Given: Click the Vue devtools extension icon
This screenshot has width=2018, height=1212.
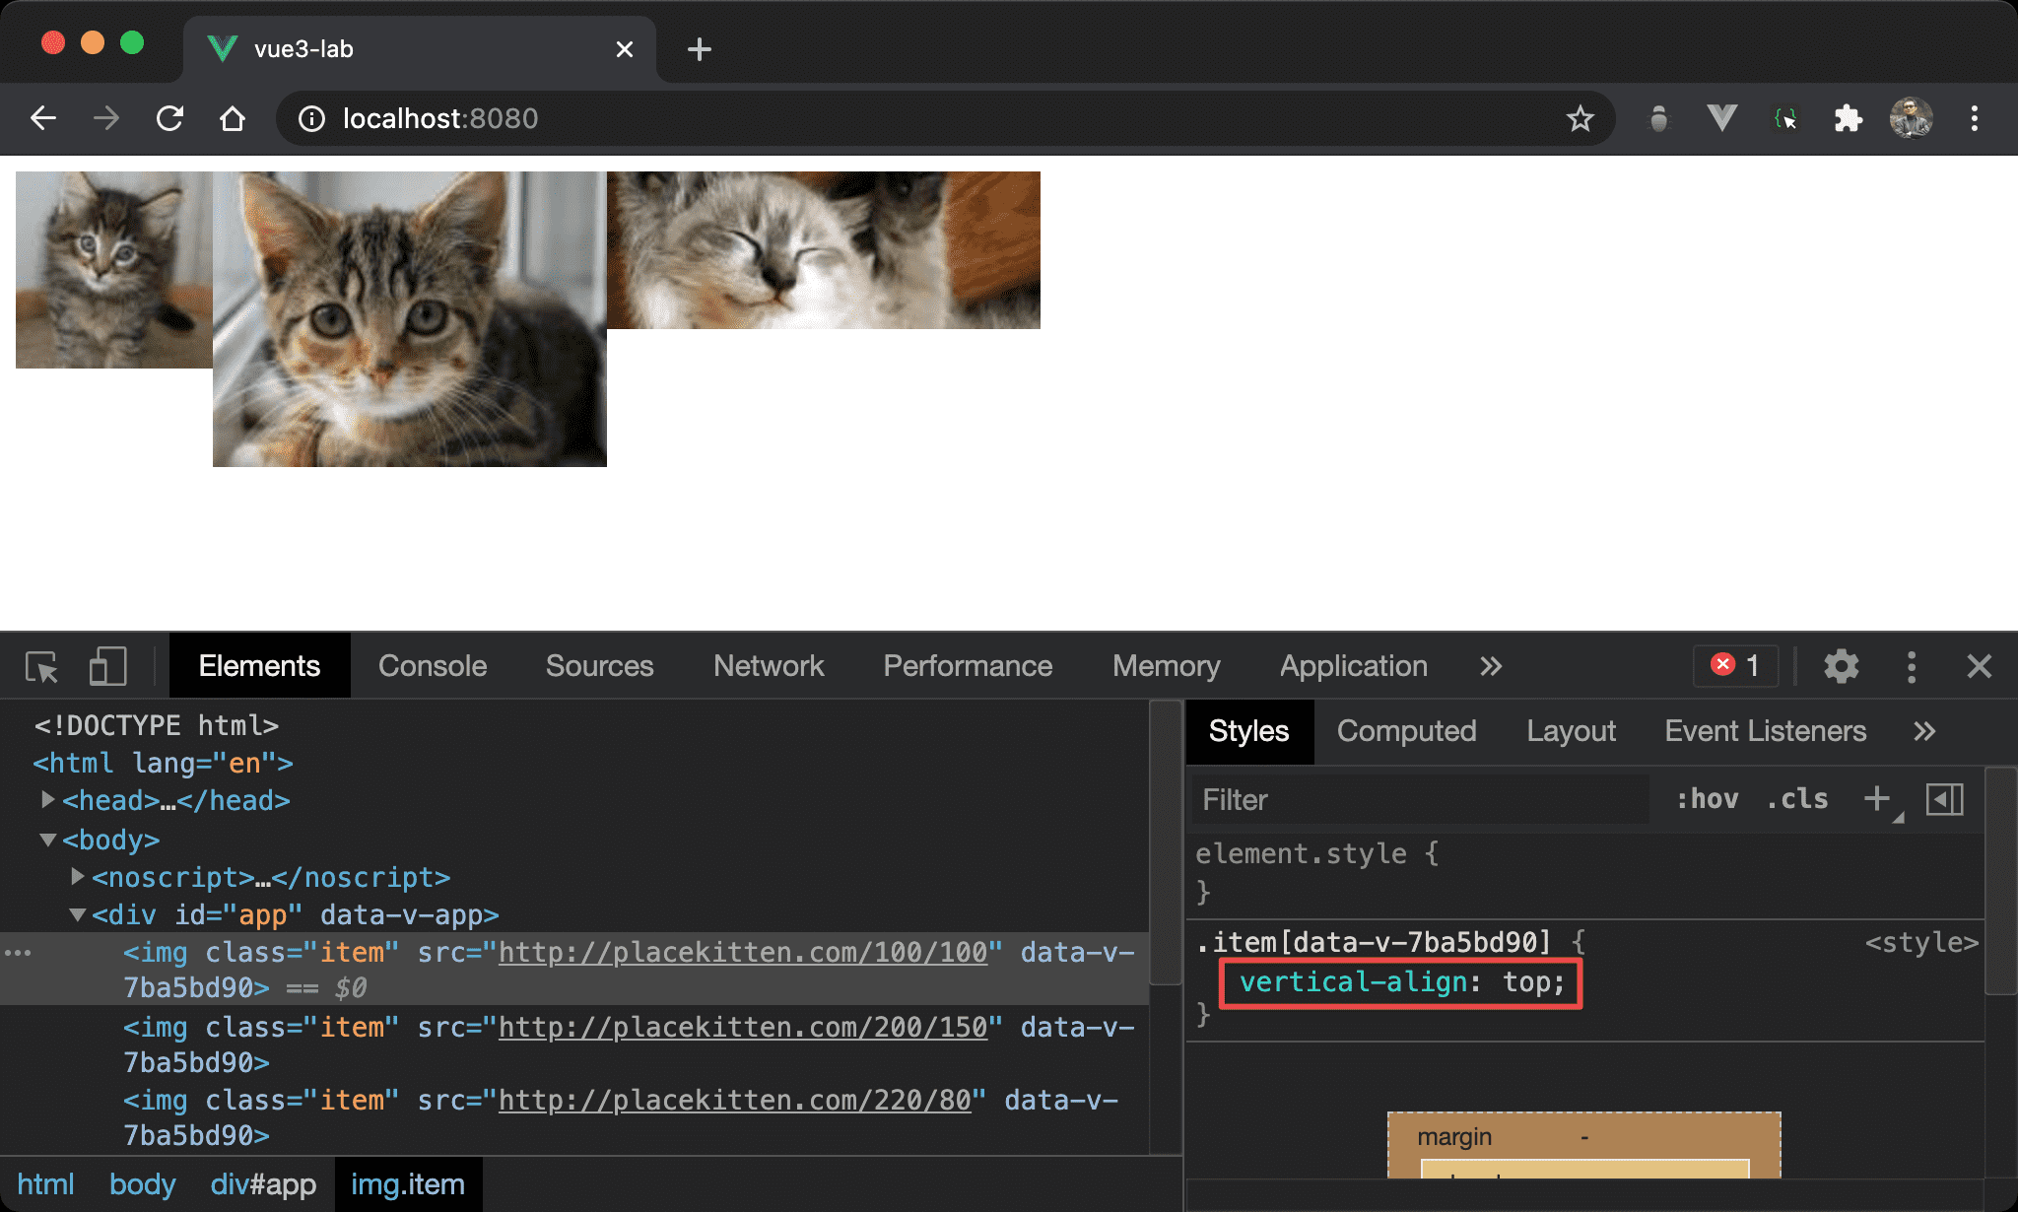Looking at the screenshot, I should click(1721, 119).
